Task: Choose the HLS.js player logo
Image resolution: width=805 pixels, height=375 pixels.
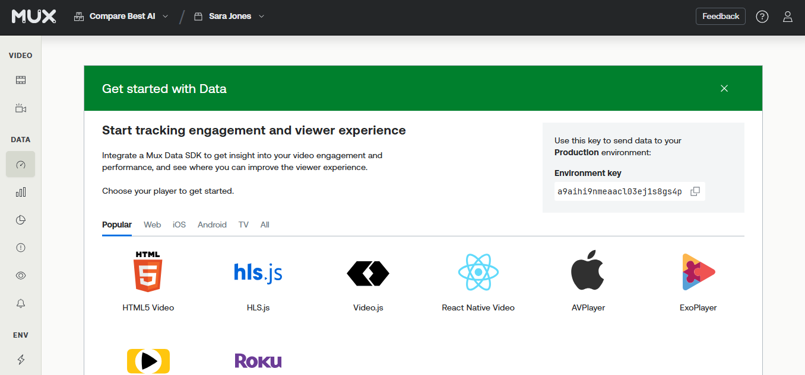Action: pyautogui.click(x=258, y=273)
